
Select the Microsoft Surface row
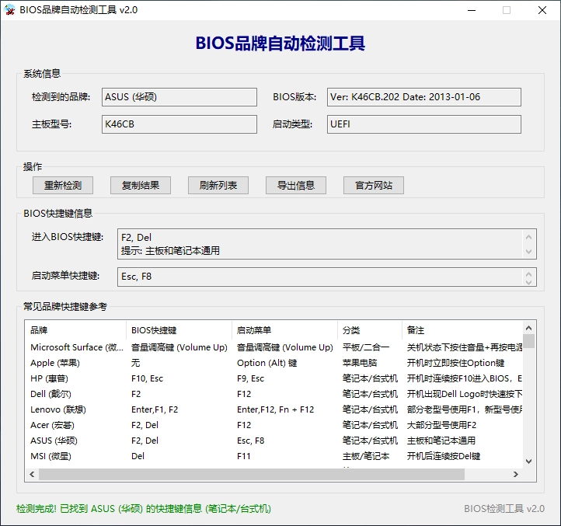click(274, 347)
